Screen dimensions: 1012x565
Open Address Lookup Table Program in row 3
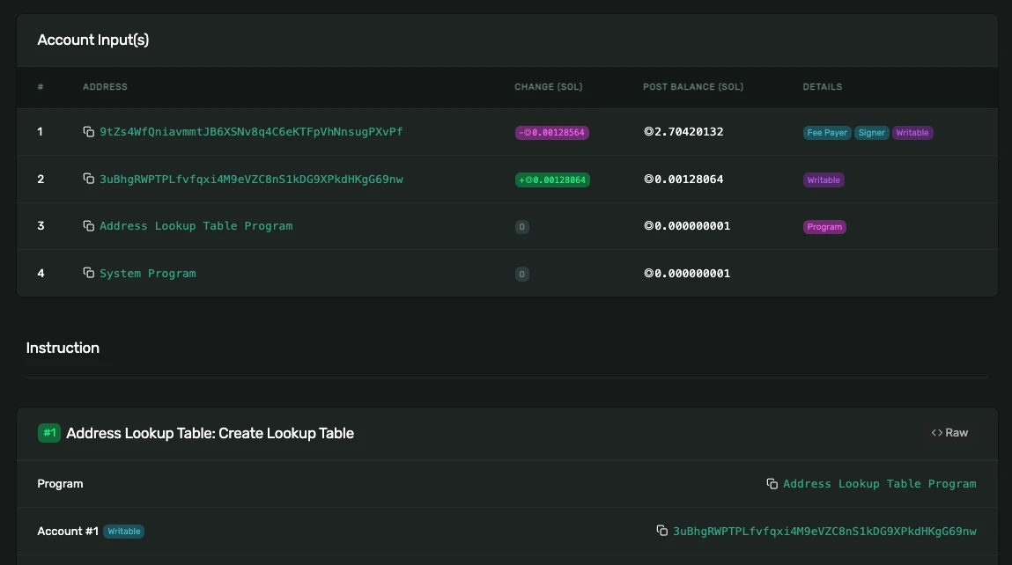click(196, 226)
